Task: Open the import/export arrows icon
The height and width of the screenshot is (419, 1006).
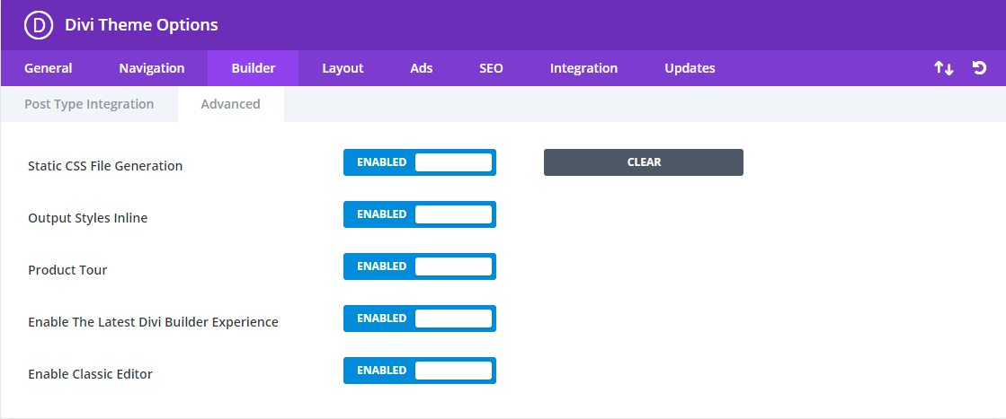Action: pos(944,68)
